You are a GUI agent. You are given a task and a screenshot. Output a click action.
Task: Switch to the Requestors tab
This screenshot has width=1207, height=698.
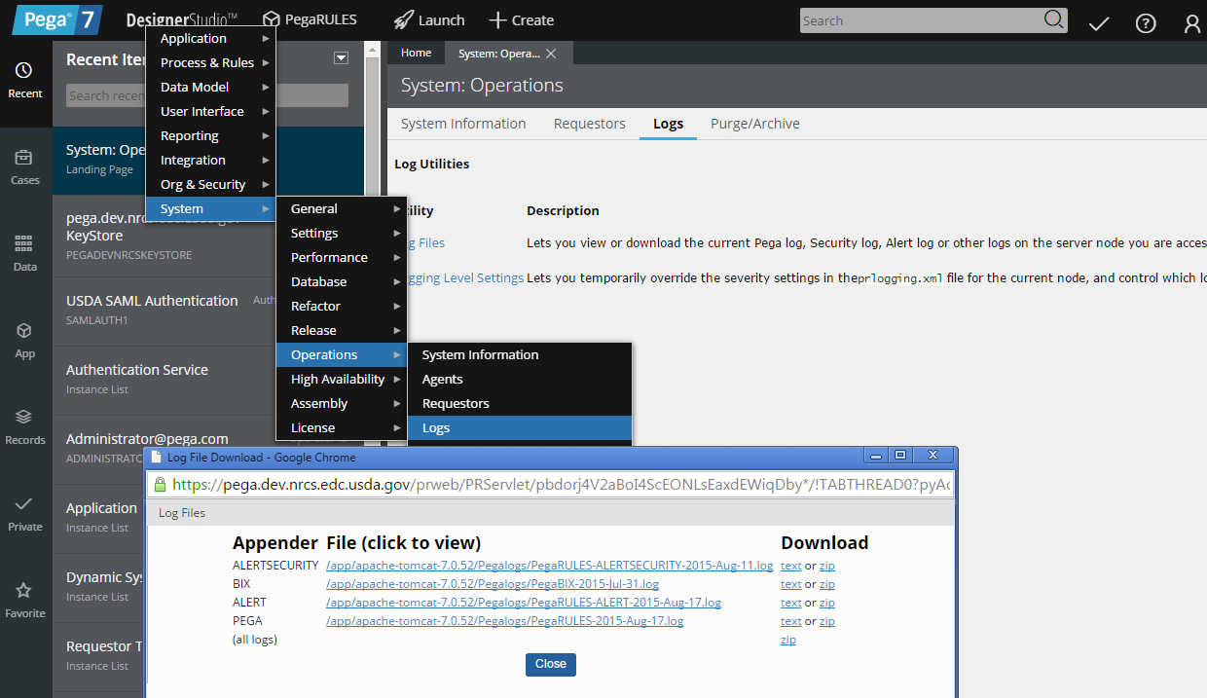coord(589,124)
